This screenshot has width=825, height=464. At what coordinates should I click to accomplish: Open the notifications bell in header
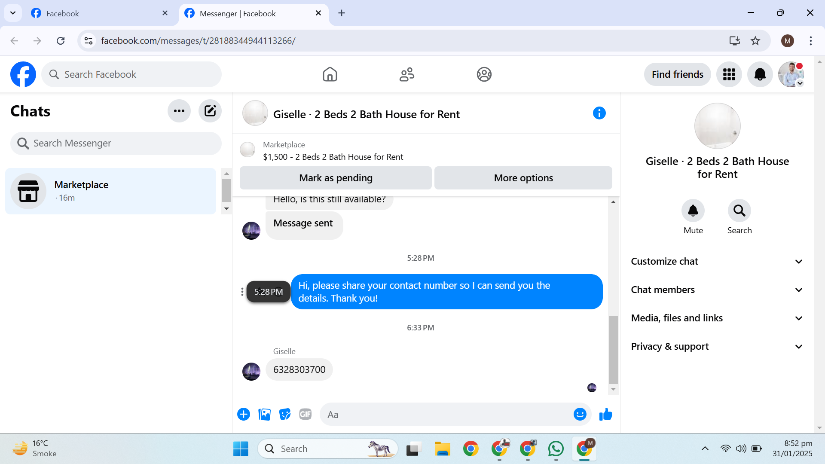click(x=760, y=74)
